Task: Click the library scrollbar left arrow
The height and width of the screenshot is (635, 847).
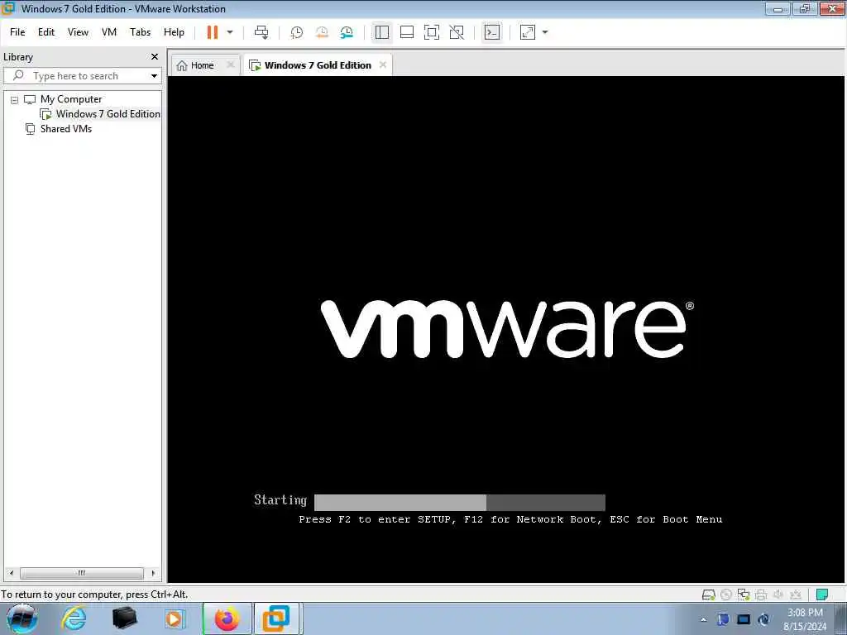Action: [12, 573]
